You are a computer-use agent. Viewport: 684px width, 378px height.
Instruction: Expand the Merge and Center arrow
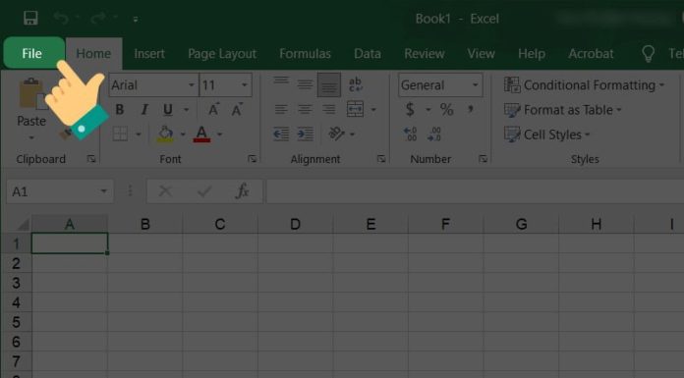373,109
